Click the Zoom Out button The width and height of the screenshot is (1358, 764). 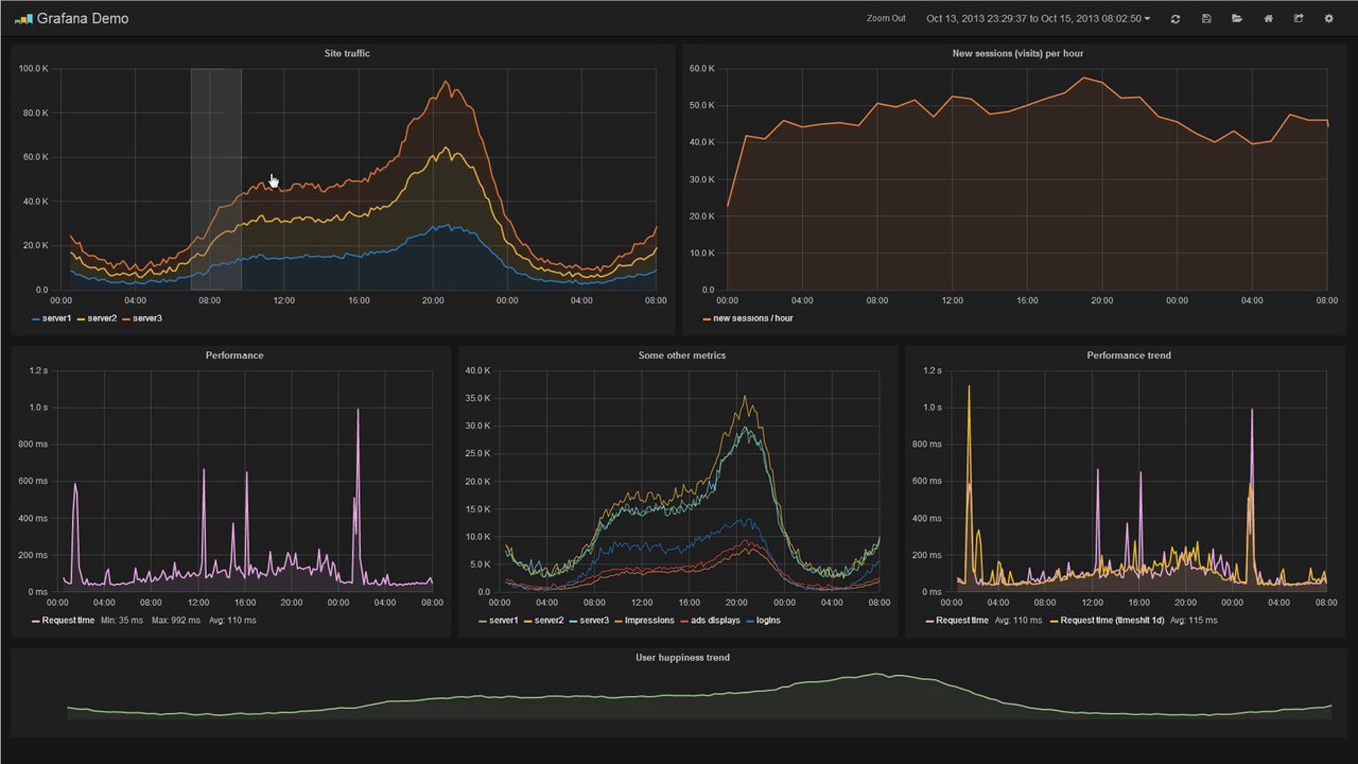[886, 19]
